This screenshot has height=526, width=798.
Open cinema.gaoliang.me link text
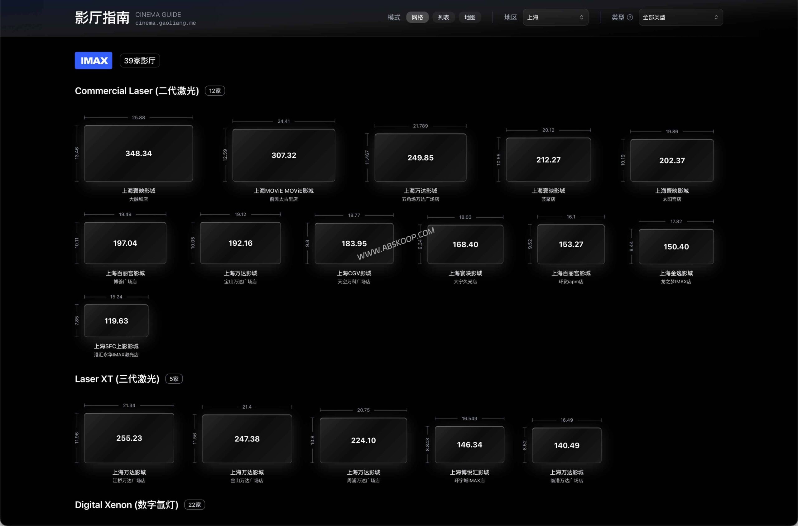(x=166, y=23)
